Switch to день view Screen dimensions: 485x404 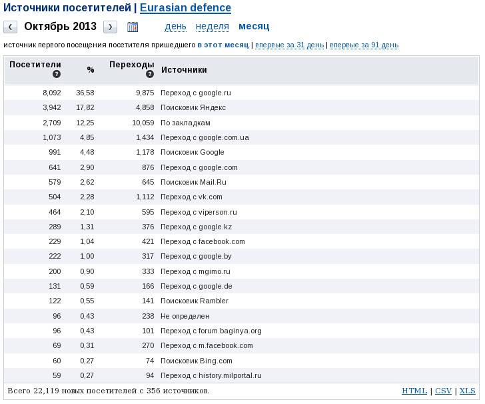click(175, 27)
